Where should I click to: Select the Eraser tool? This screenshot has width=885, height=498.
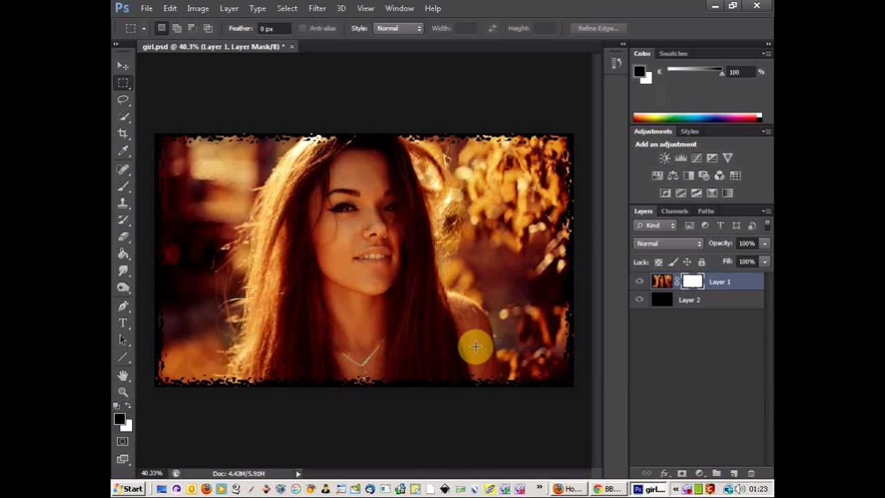point(123,237)
